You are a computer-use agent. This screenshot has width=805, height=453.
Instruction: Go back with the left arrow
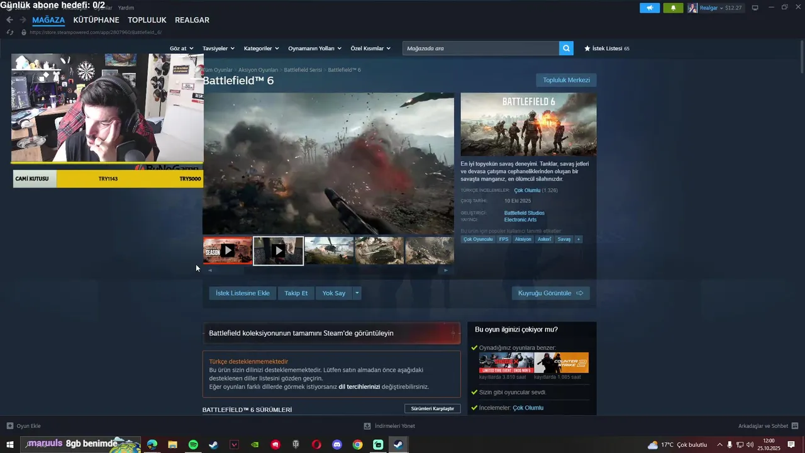9,20
